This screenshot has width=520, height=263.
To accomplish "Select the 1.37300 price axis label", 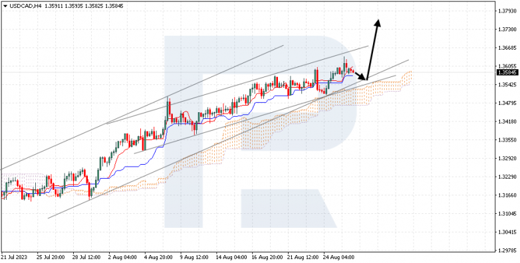I will pyautogui.click(x=508, y=29).
